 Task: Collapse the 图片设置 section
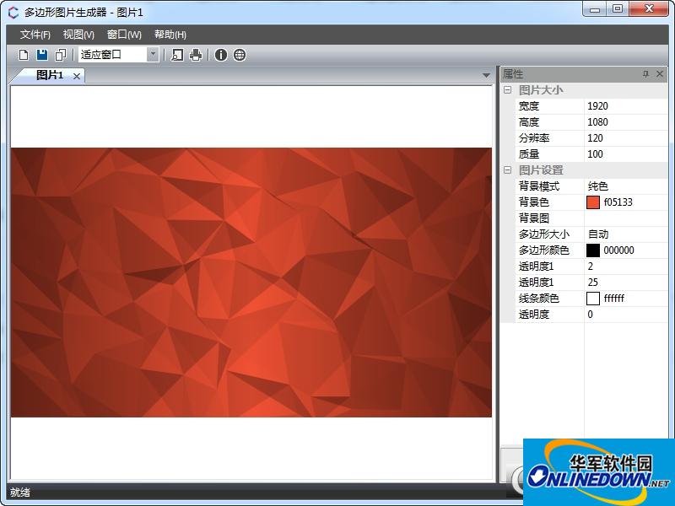(x=508, y=170)
